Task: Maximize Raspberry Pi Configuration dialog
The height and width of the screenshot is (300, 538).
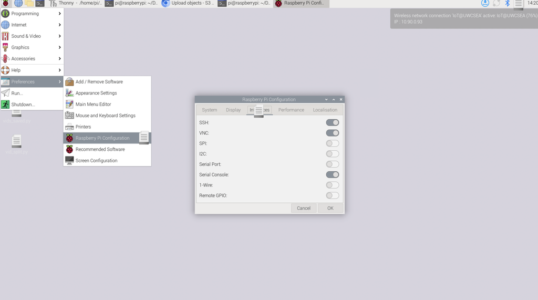Action: tap(334, 99)
